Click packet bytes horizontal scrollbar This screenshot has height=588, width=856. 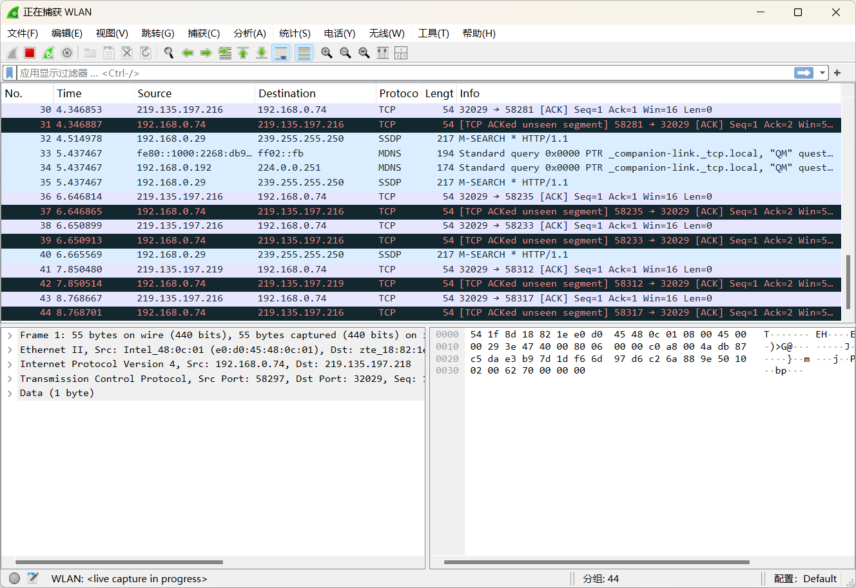(597, 562)
